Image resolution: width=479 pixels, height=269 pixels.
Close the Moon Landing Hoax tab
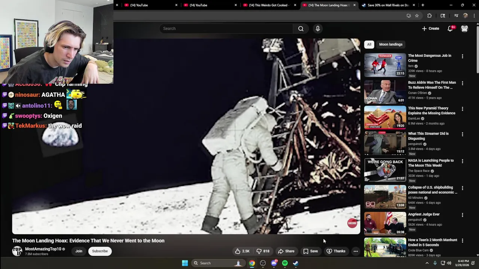coord(354,5)
